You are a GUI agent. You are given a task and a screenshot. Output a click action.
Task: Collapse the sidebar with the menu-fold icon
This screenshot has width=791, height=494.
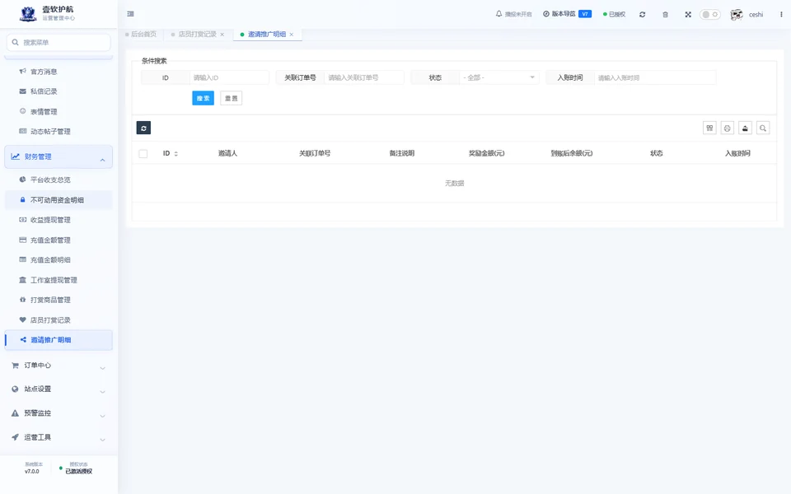131,14
